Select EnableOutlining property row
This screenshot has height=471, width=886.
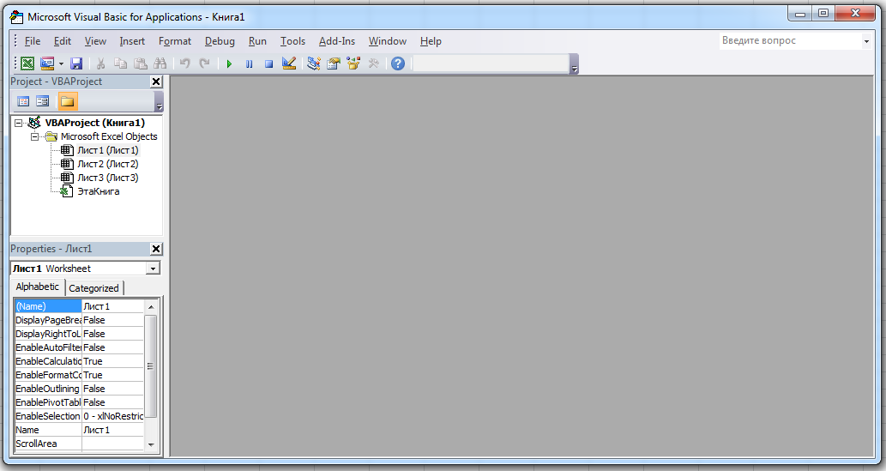click(x=79, y=389)
